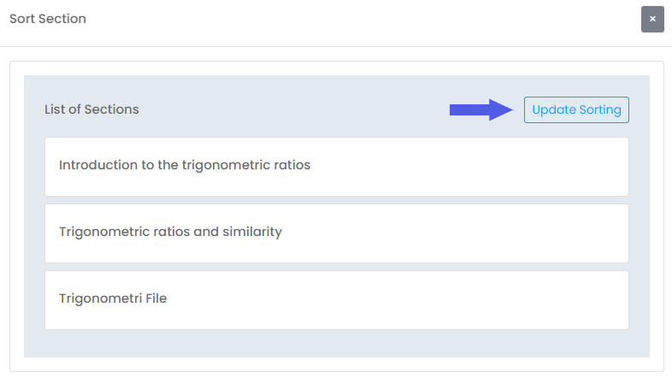Save order with Update Sorting
Screen dimensions: 672x378
pyautogui.click(x=576, y=109)
